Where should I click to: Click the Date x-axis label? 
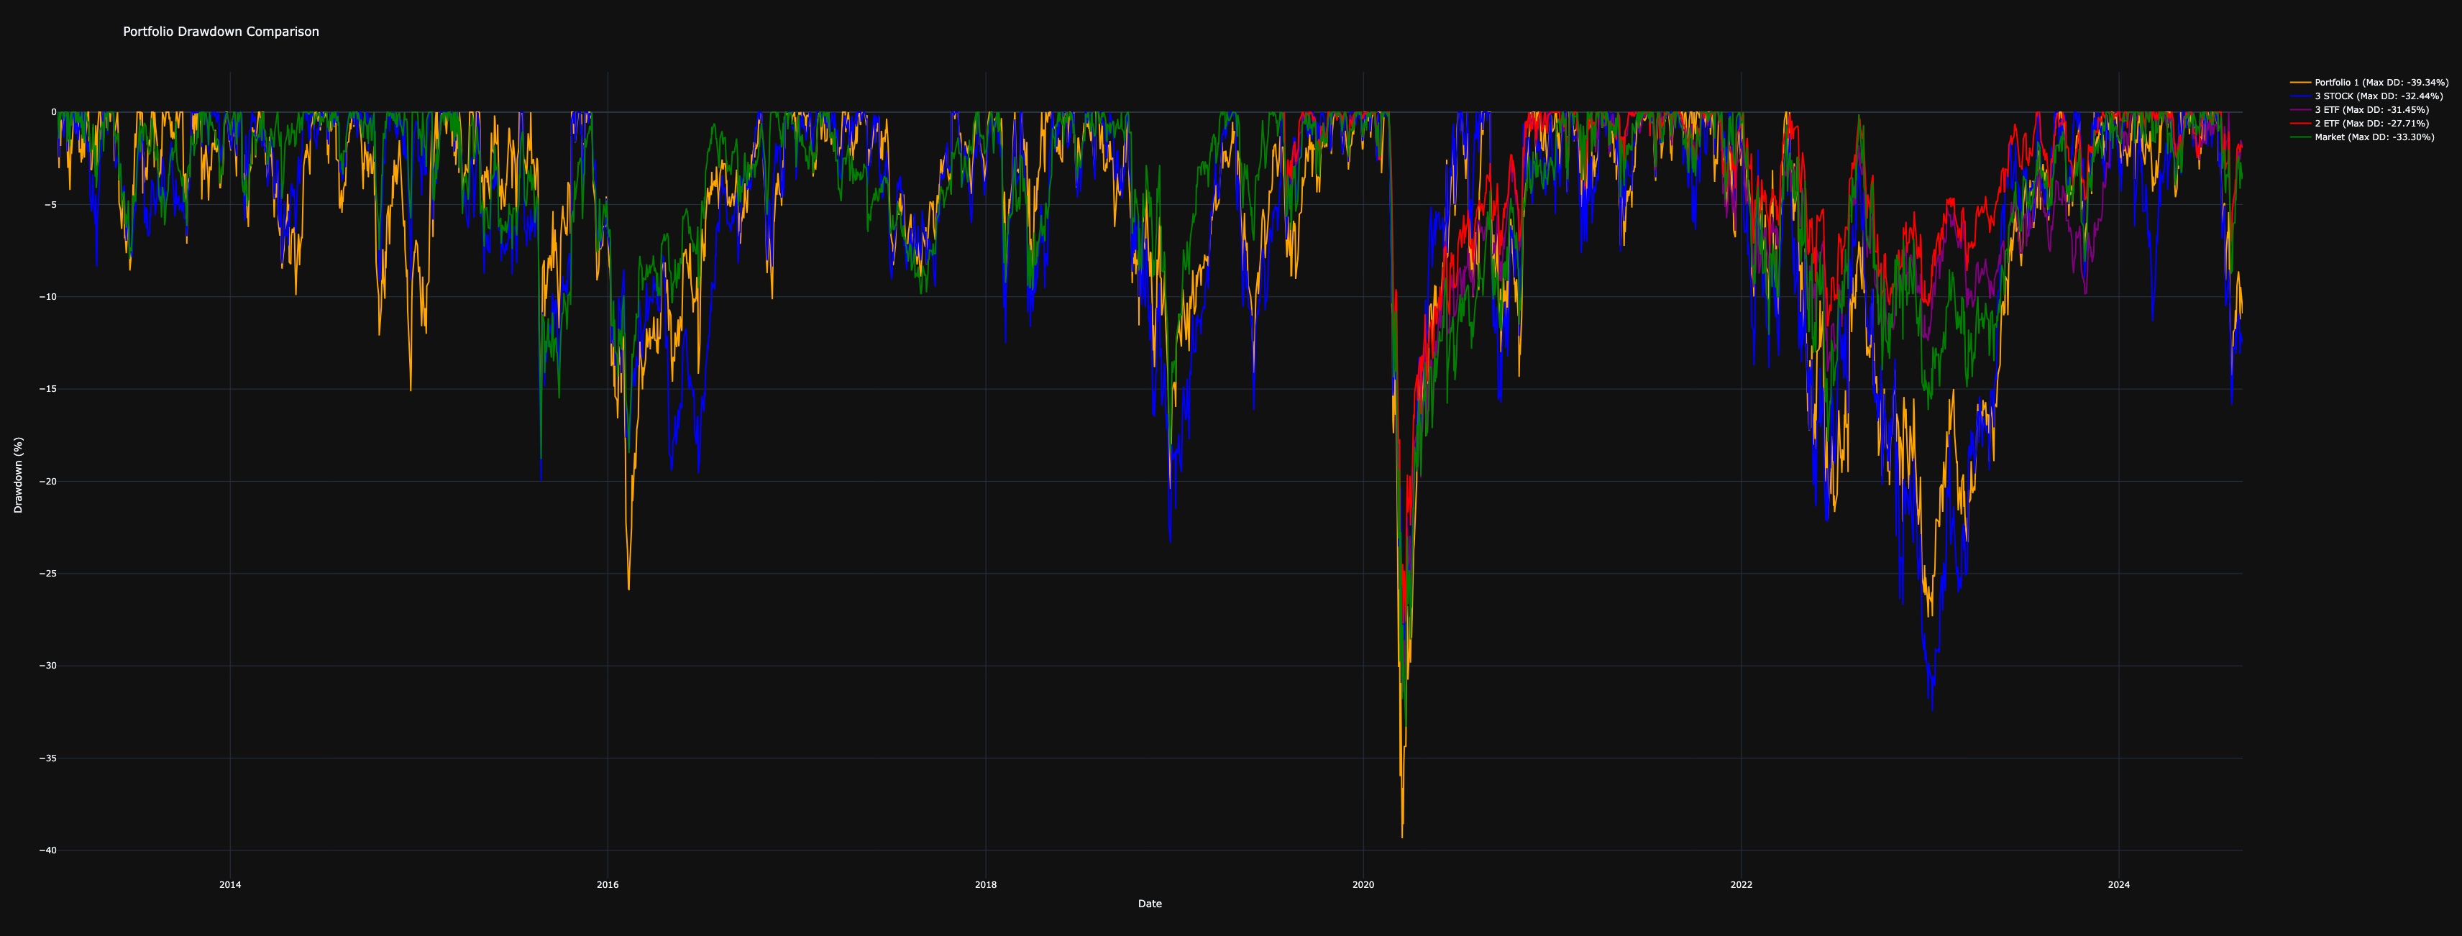[1150, 904]
